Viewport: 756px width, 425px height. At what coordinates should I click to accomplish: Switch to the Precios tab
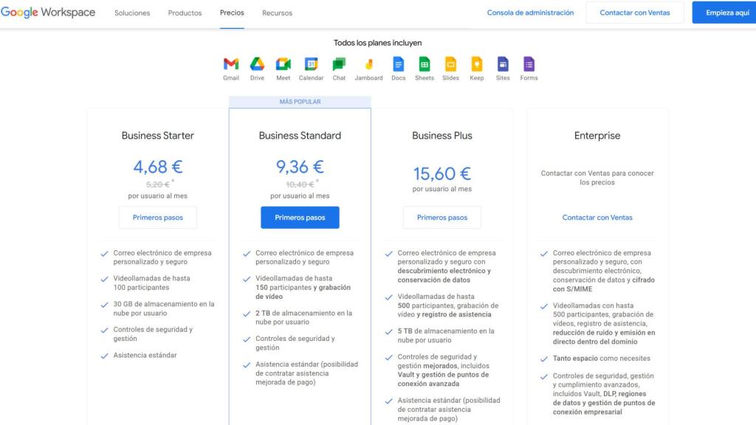tap(232, 13)
